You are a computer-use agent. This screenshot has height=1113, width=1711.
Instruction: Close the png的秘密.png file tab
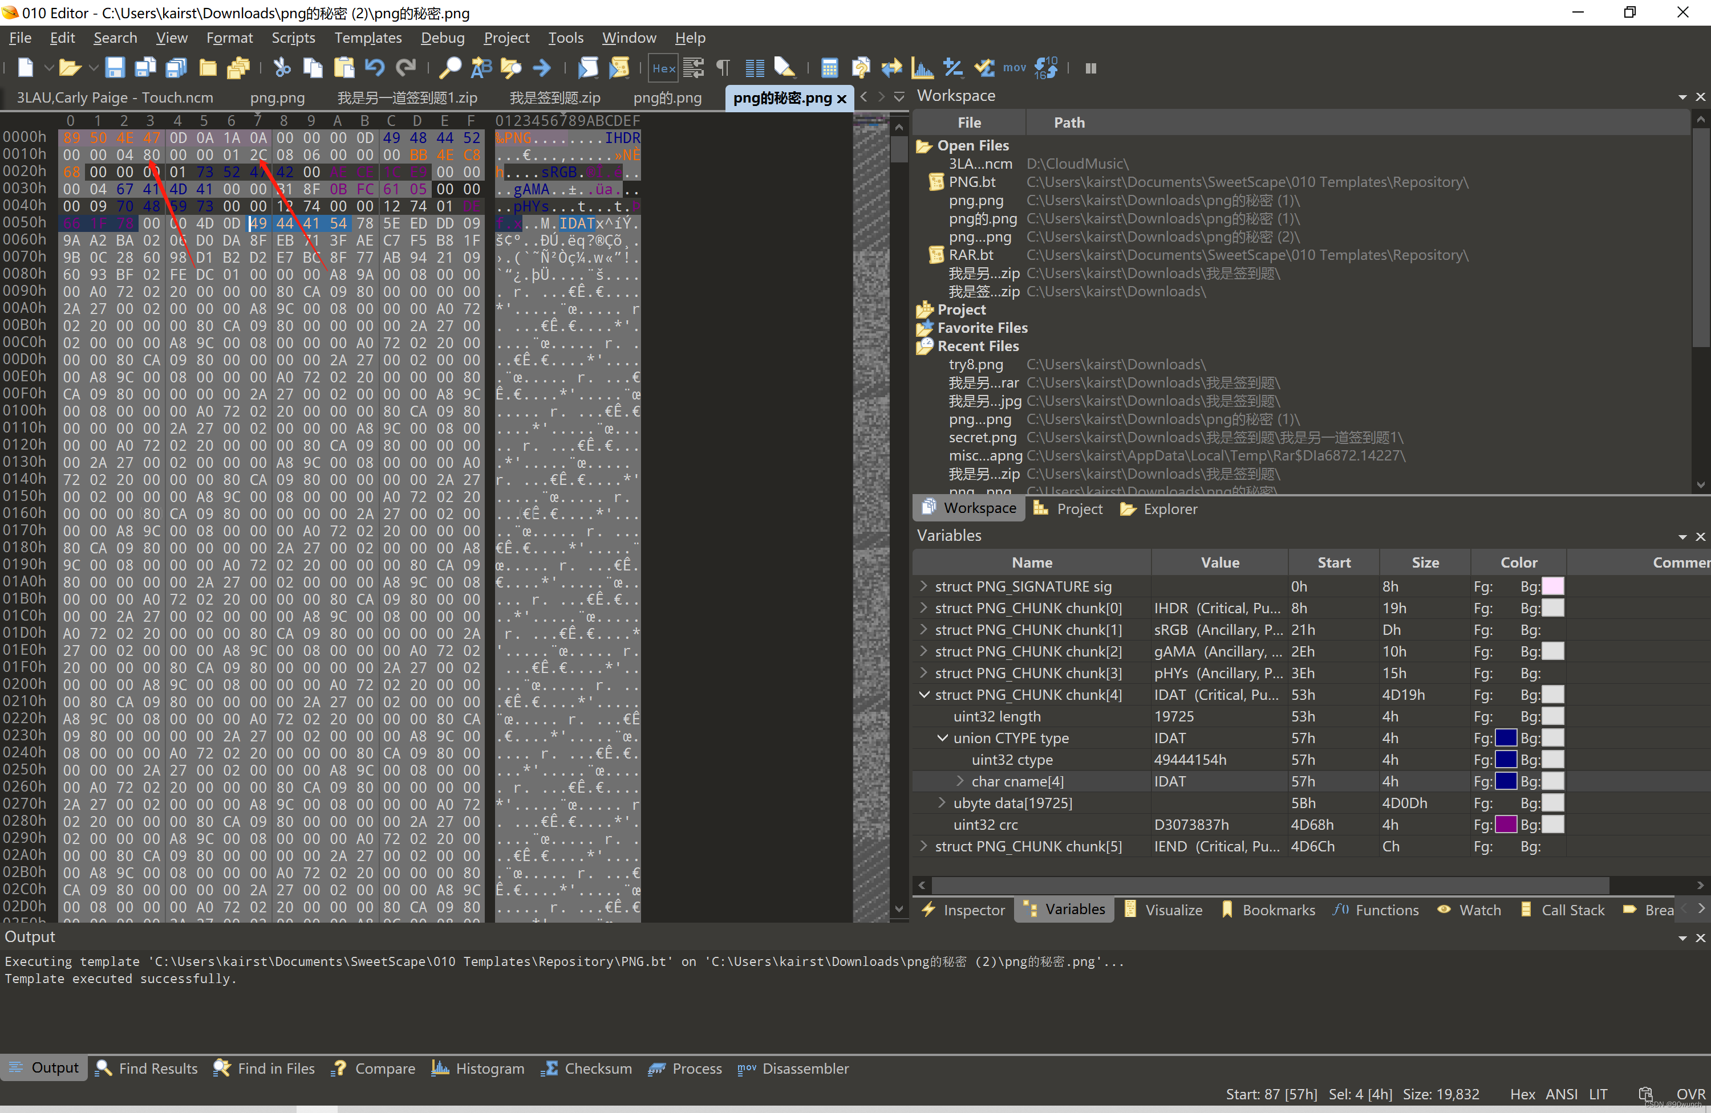click(842, 99)
